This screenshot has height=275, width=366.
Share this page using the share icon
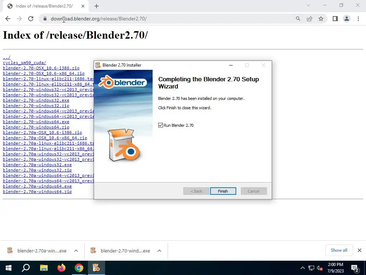(x=310, y=19)
